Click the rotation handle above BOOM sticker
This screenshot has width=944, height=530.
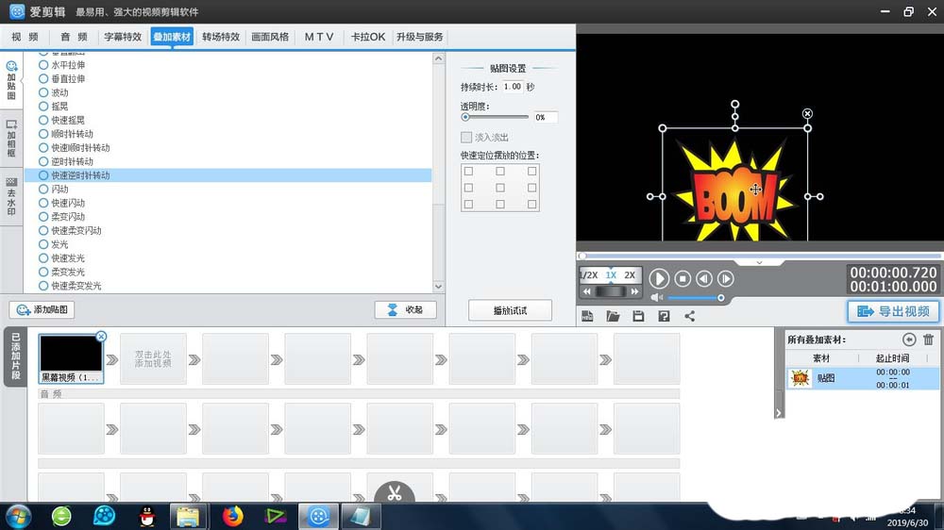point(735,105)
